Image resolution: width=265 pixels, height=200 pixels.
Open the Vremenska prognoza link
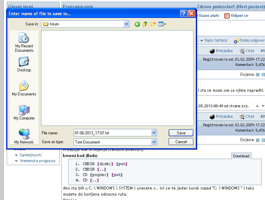click(37, 161)
